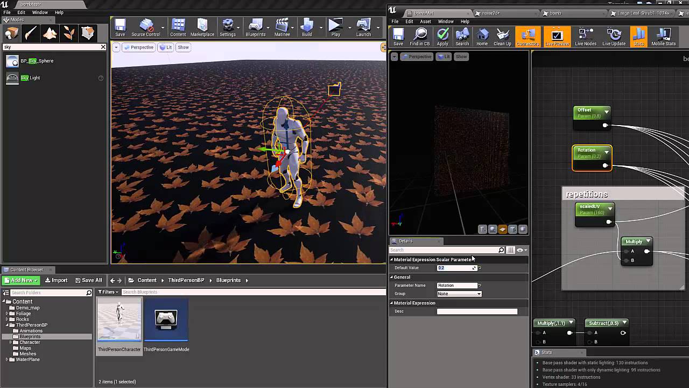The height and width of the screenshot is (388, 689).
Task: Select the ThirdPersonGameMode asset thumbnail
Action: [x=166, y=320]
